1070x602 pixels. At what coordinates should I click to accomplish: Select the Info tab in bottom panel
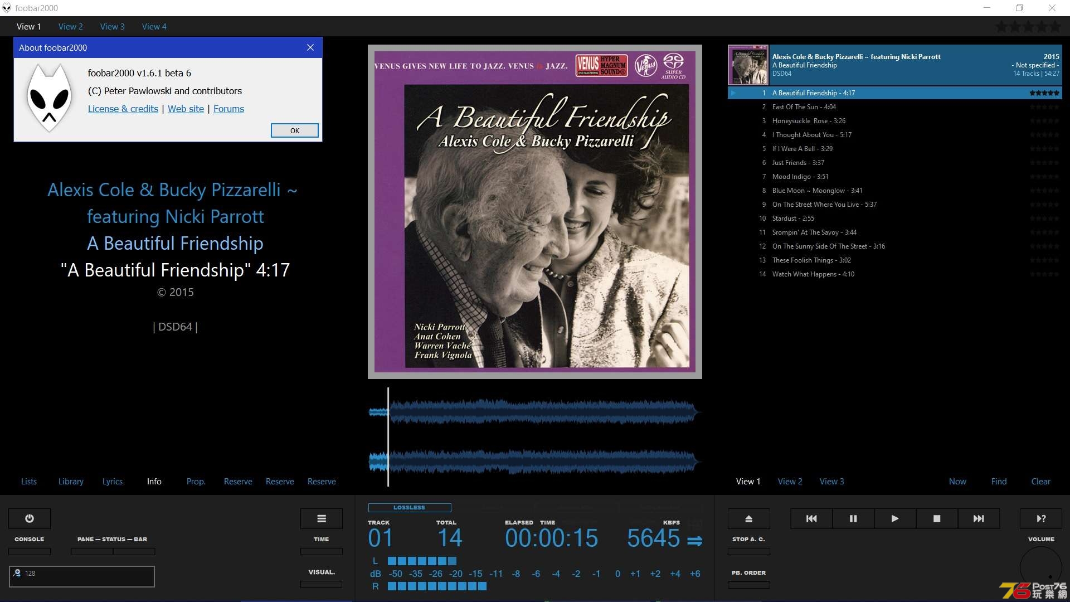tap(154, 480)
